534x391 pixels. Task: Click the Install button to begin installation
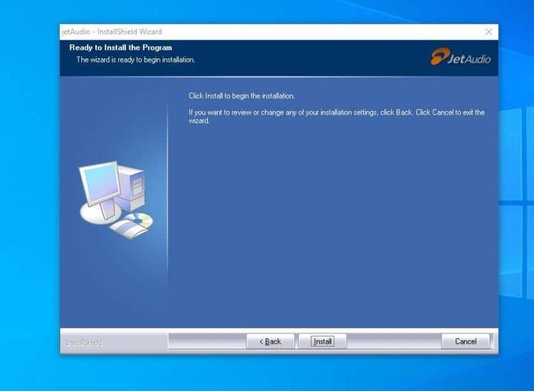click(322, 342)
